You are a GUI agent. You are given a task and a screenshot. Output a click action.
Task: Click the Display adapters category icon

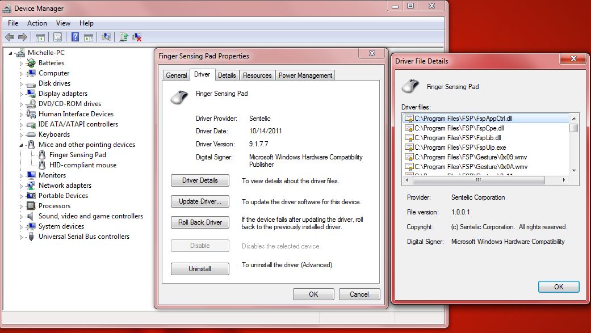[x=31, y=94]
